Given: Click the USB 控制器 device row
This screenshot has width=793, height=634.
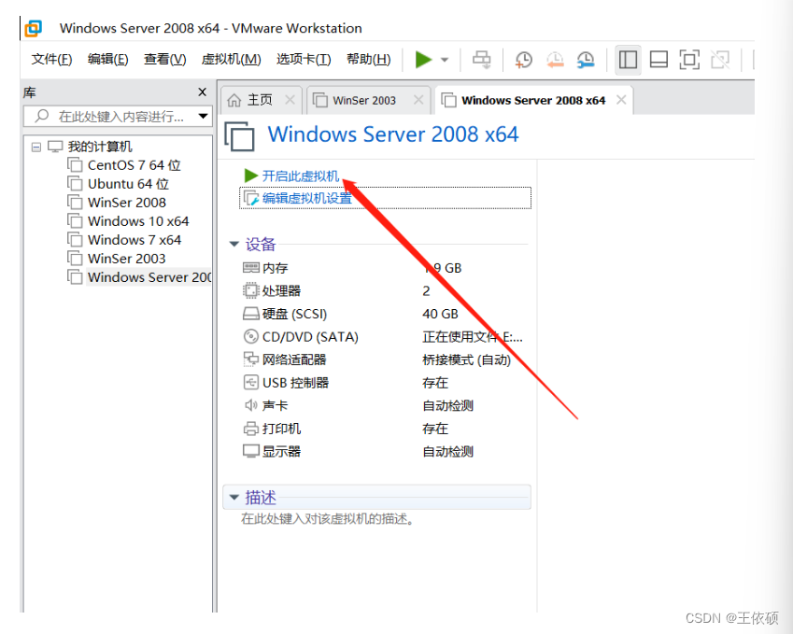Looking at the screenshot, I should click(x=385, y=383).
